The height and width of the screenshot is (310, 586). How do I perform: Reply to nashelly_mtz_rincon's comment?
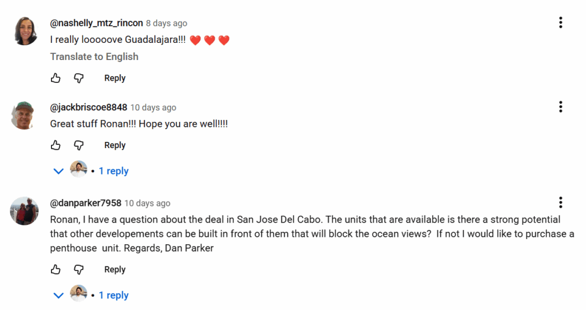pos(114,78)
